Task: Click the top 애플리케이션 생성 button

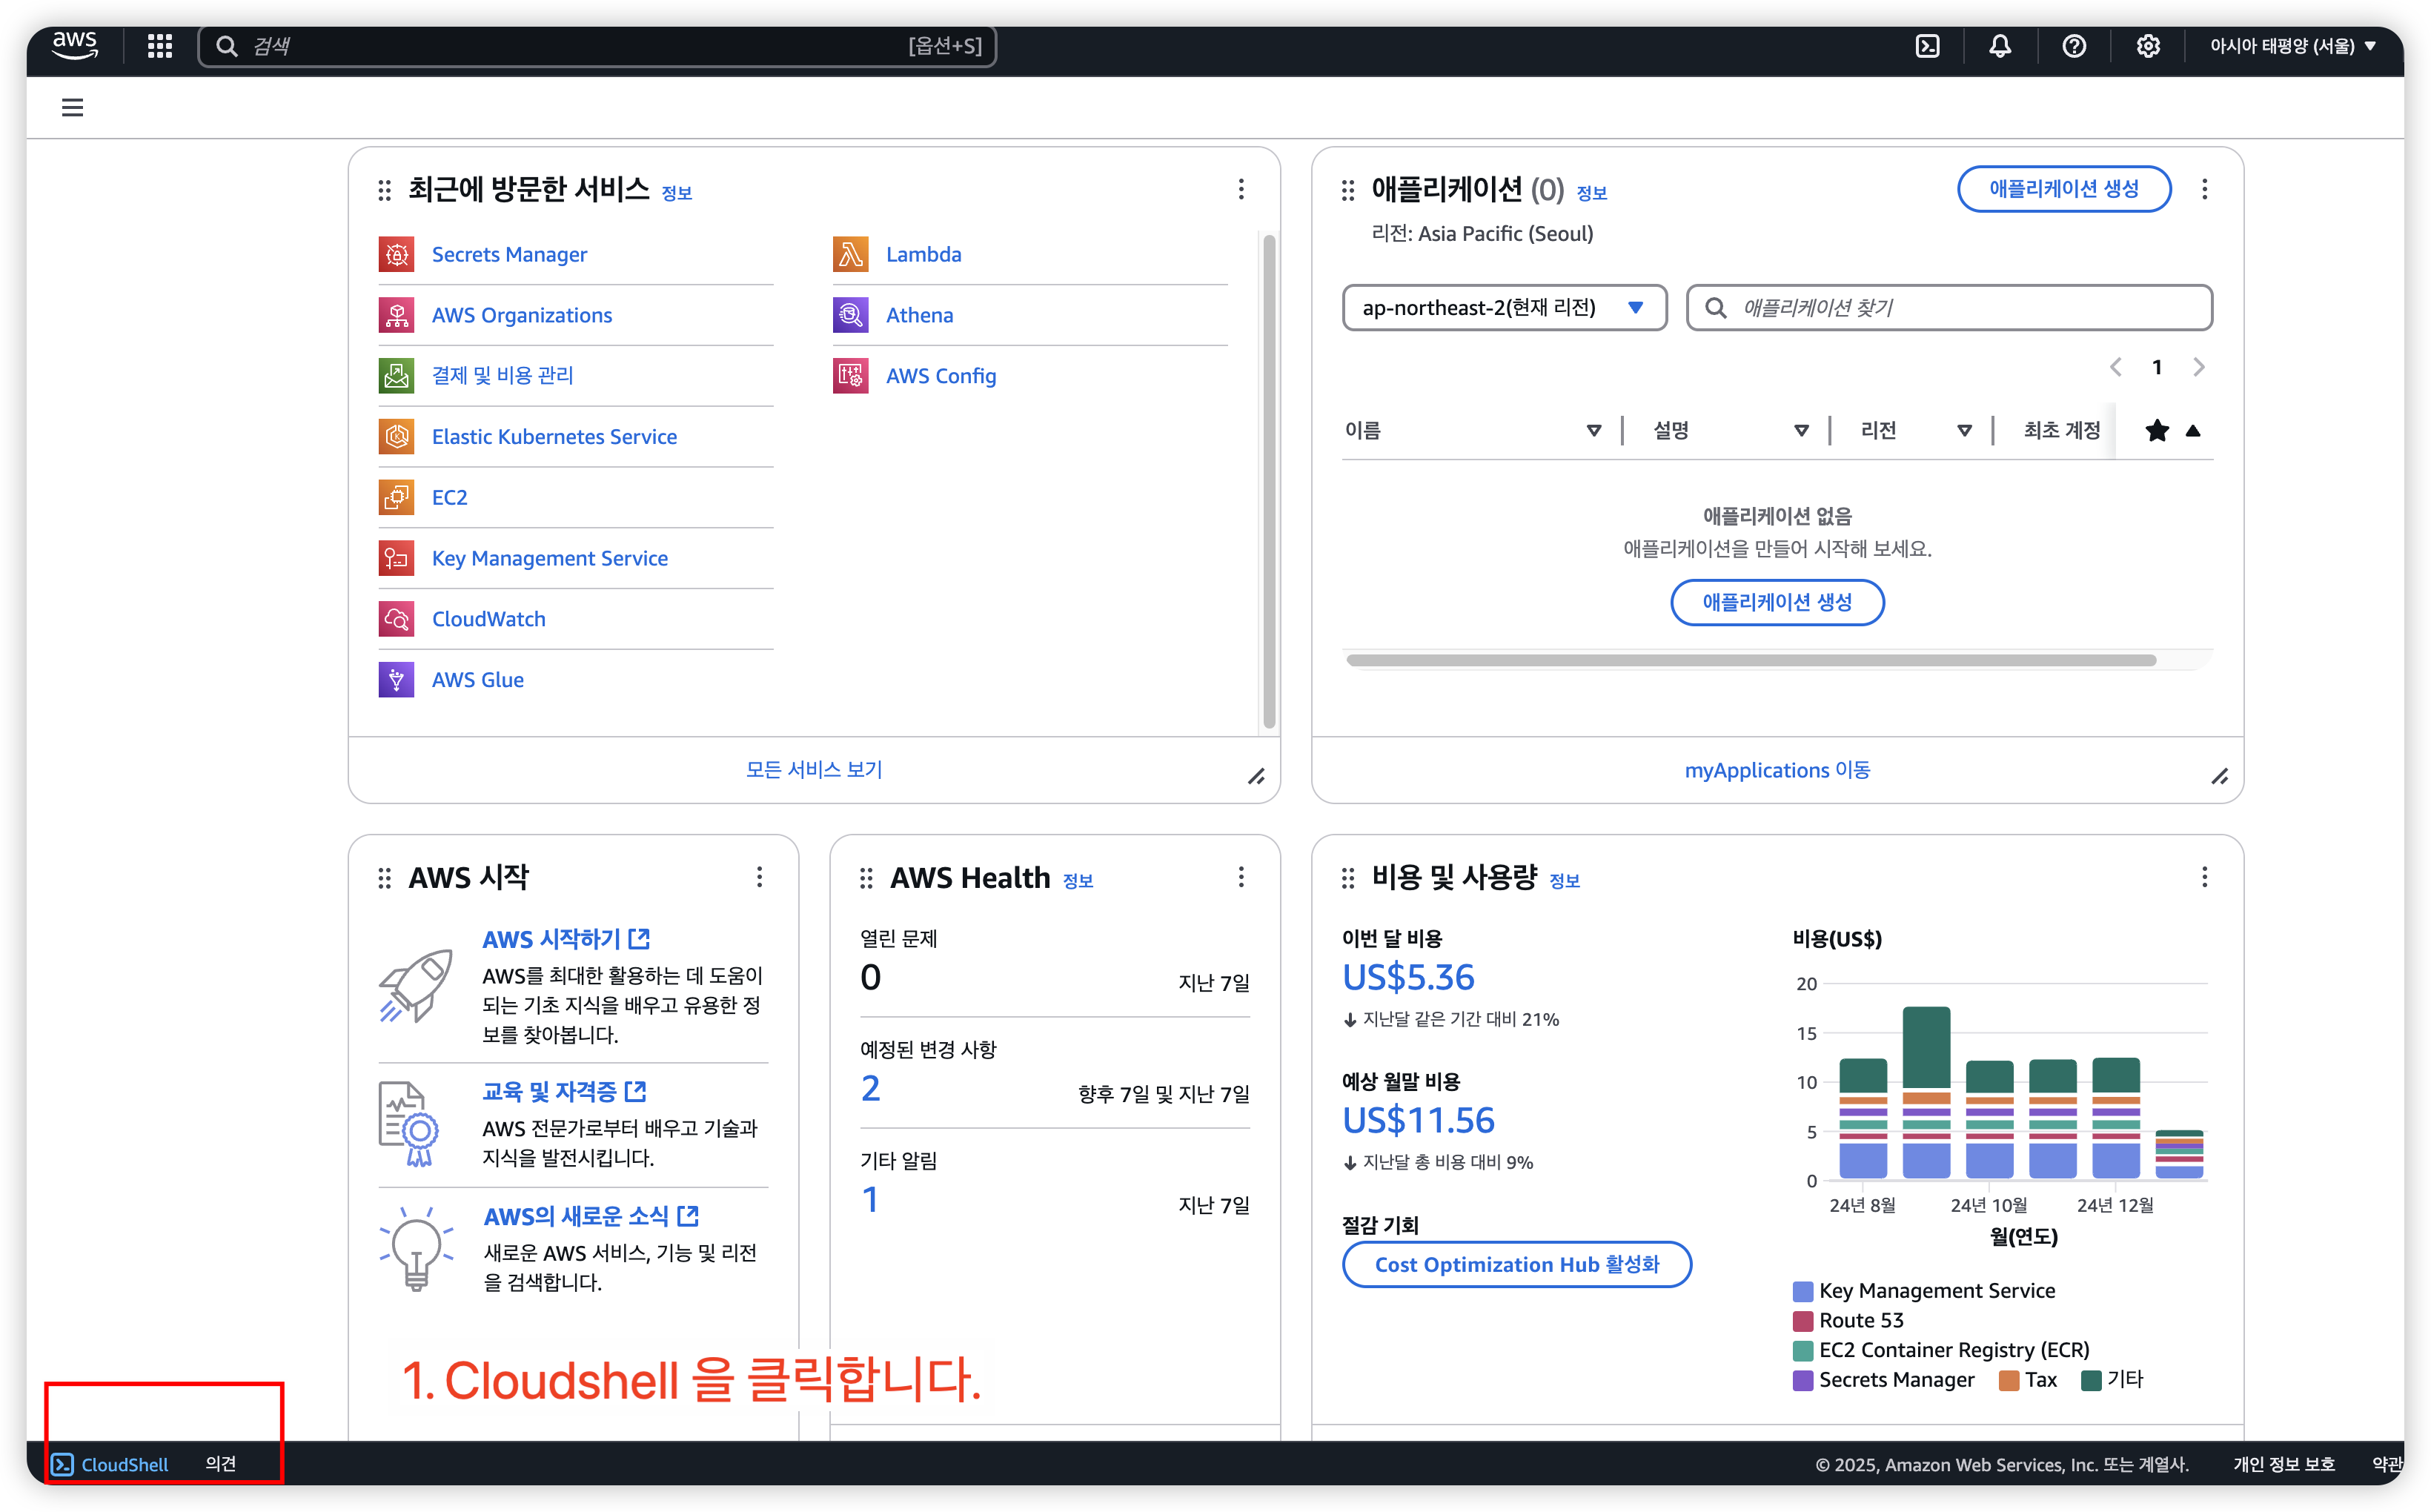Action: point(2064,189)
